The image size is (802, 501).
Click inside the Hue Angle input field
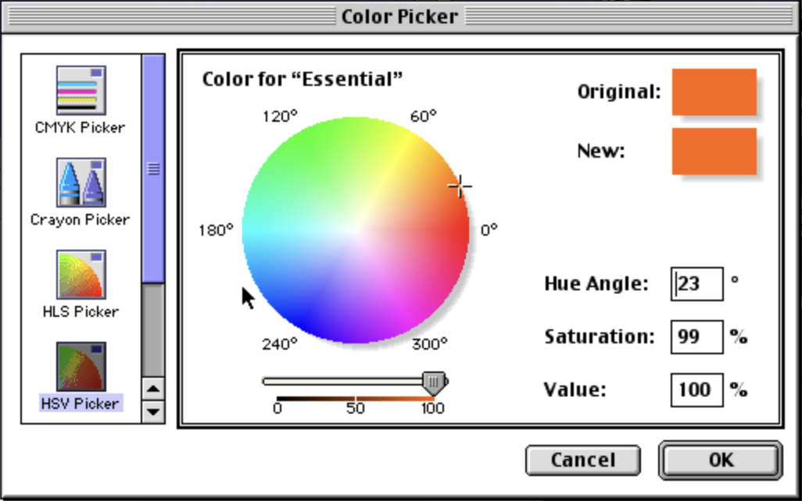coord(698,283)
